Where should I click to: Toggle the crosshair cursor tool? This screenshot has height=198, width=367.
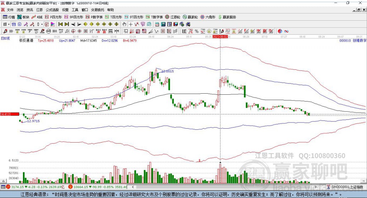pyautogui.click(x=130, y=24)
